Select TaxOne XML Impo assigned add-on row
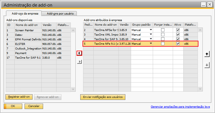The image size is (215, 113). click(x=140, y=34)
